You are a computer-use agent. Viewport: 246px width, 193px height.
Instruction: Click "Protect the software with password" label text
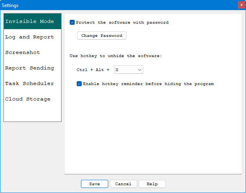(x=122, y=23)
